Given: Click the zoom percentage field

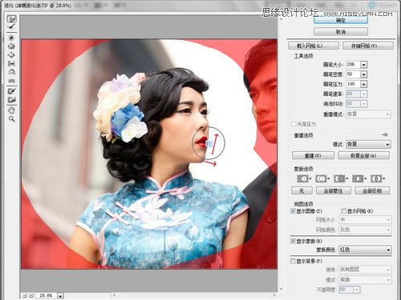Looking at the screenshot, I should click(47, 295).
